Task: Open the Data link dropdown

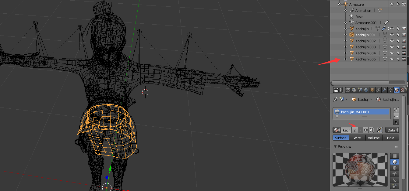Action: click(x=392, y=130)
